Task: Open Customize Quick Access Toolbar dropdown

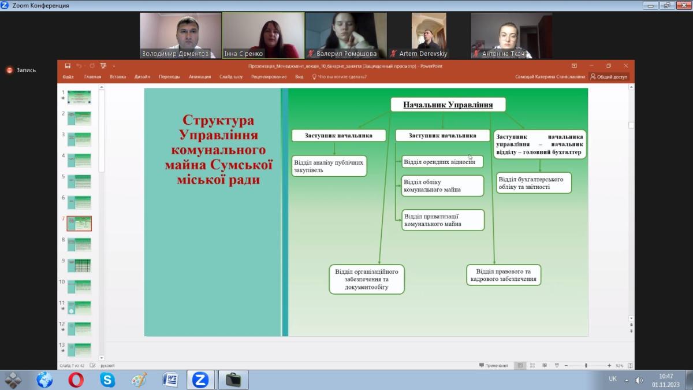Action: (114, 66)
